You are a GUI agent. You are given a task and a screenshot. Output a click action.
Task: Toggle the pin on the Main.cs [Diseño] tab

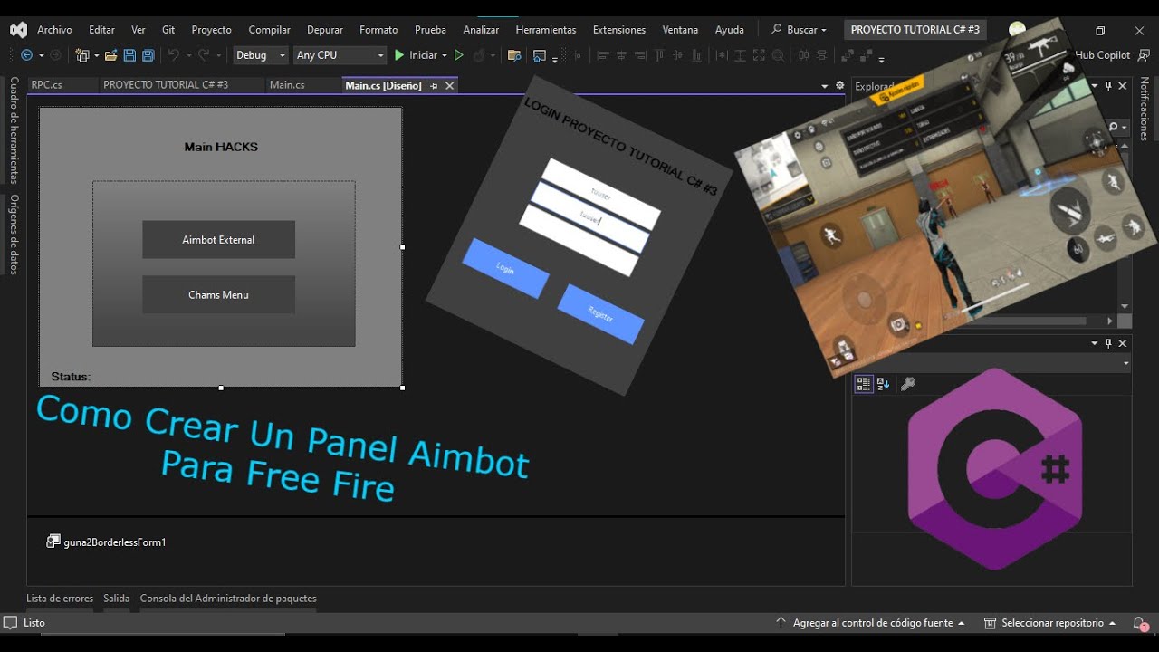coord(434,86)
